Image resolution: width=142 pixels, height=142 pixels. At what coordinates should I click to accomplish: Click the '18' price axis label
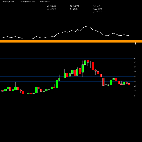(x=135, y=86)
